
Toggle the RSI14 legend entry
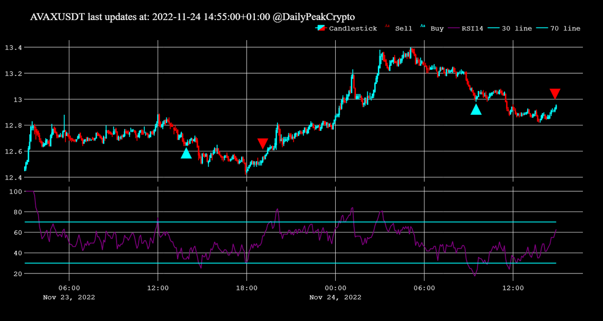(x=467, y=29)
